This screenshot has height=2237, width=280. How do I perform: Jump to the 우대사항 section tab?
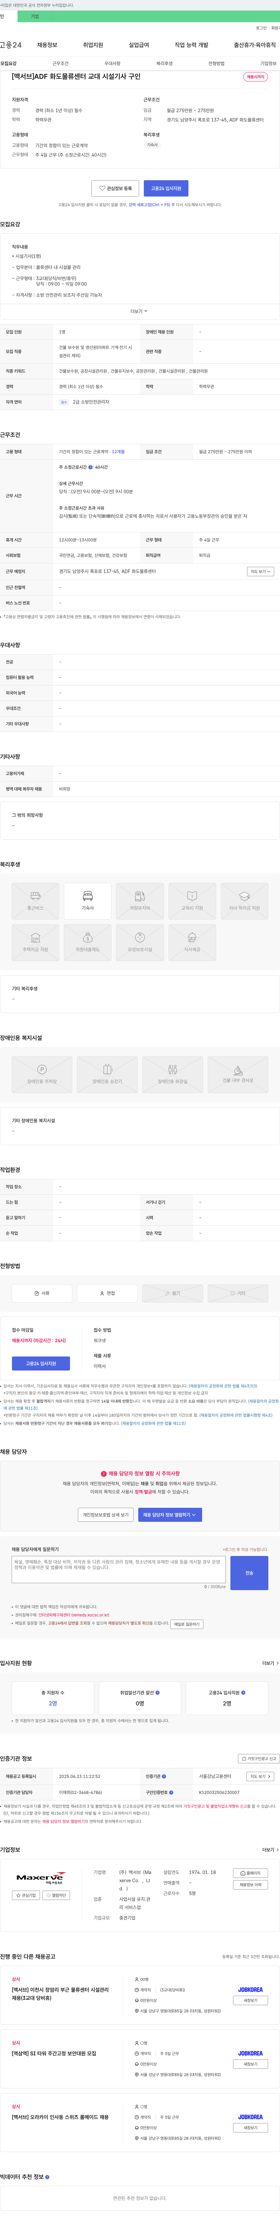pyautogui.click(x=113, y=63)
